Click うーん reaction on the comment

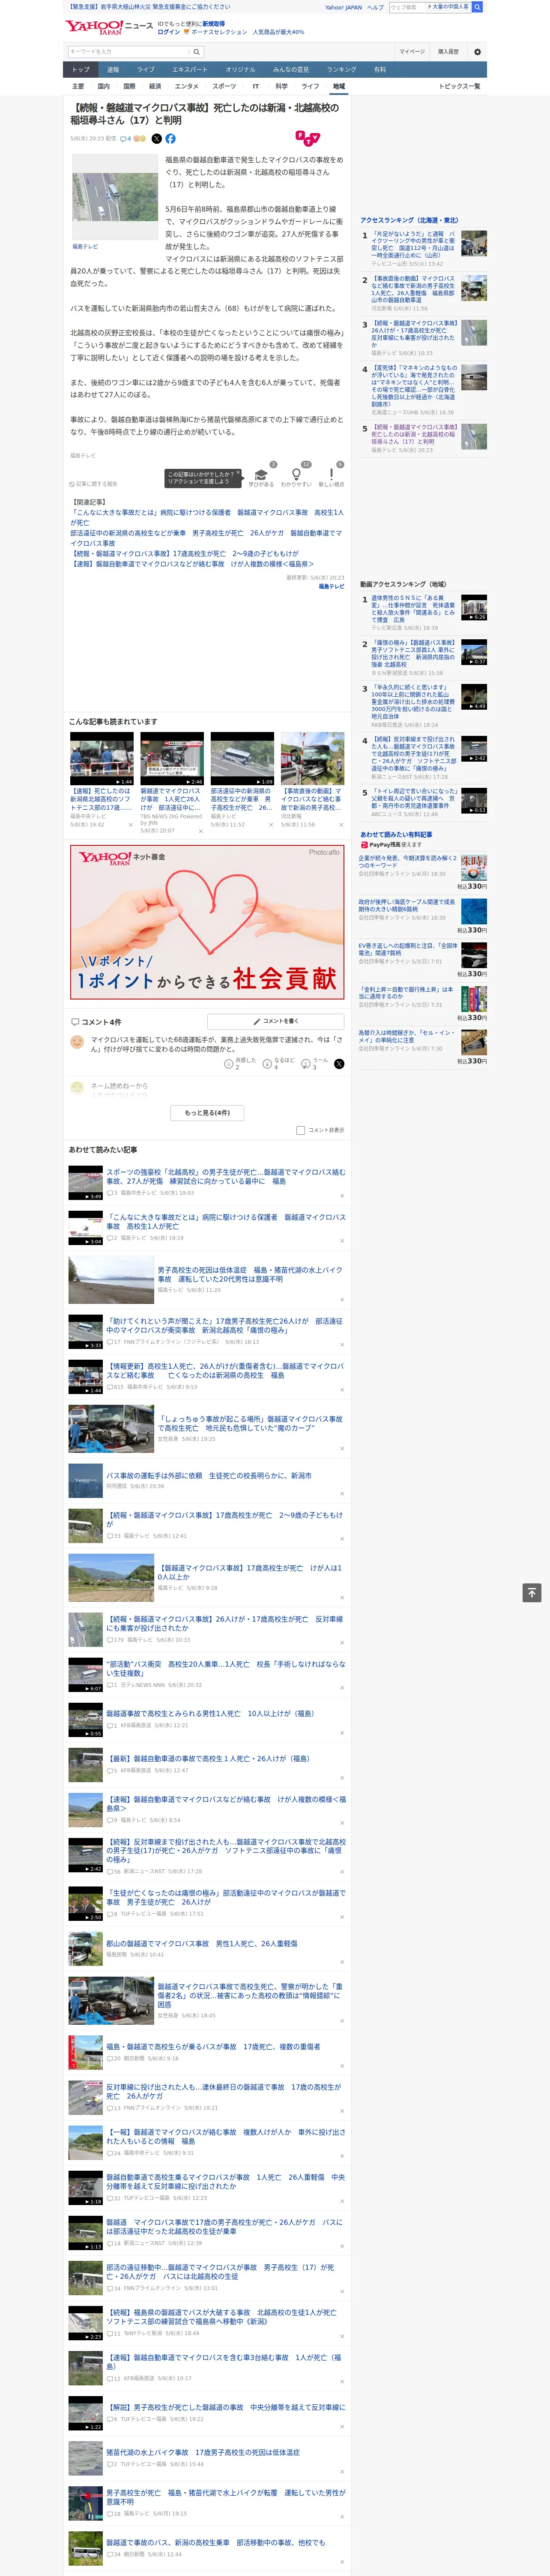pos(306,1064)
